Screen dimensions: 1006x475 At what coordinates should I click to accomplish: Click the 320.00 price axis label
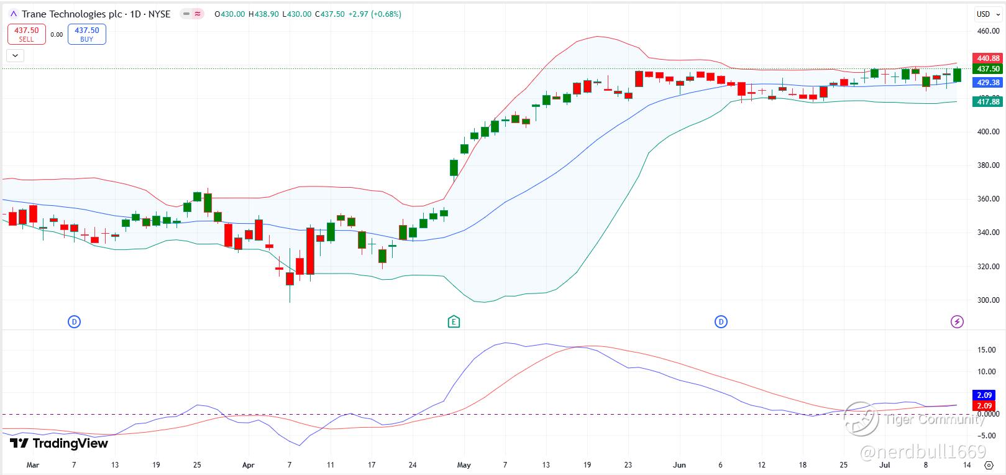(988, 267)
